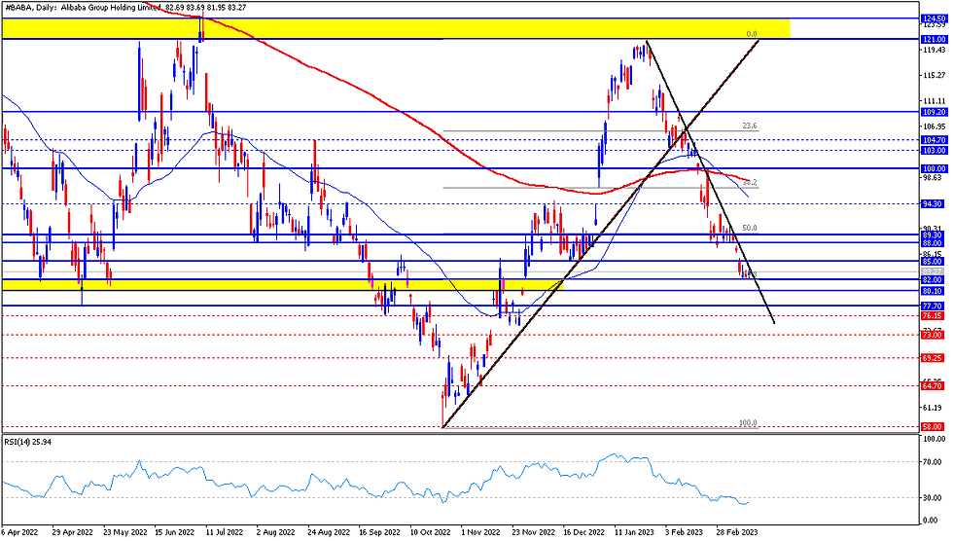Click the 115.27 price axis value

(933, 75)
